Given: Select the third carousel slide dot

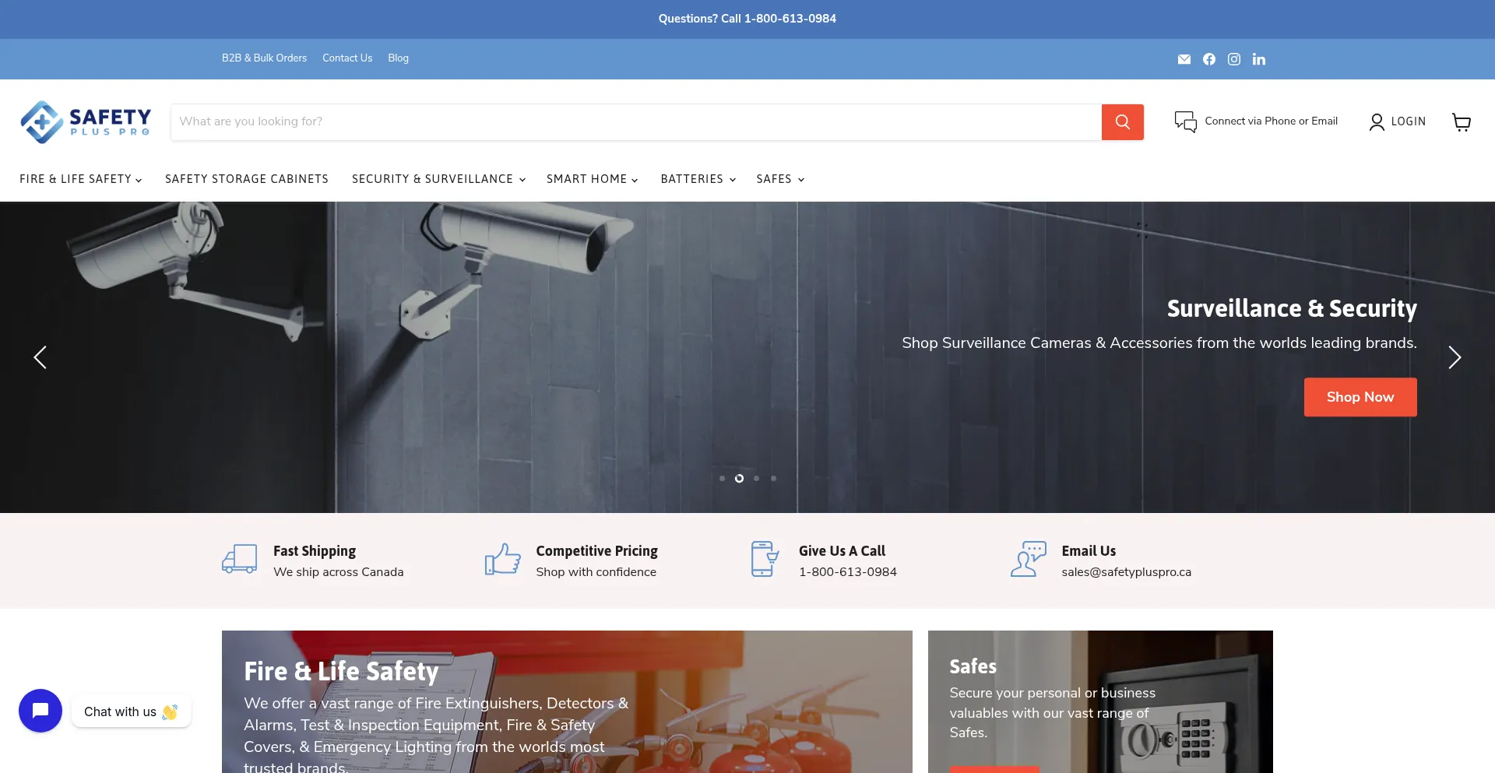Looking at the screenshot, I should (756, 479).
